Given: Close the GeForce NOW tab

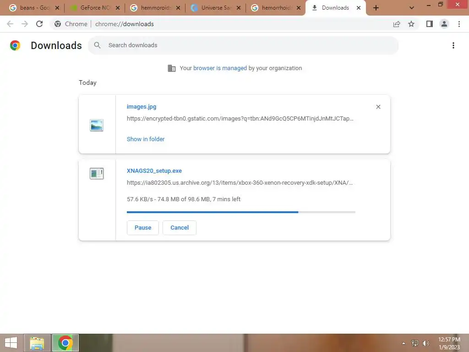Looking at the screenshot, I should coord(118,8).
